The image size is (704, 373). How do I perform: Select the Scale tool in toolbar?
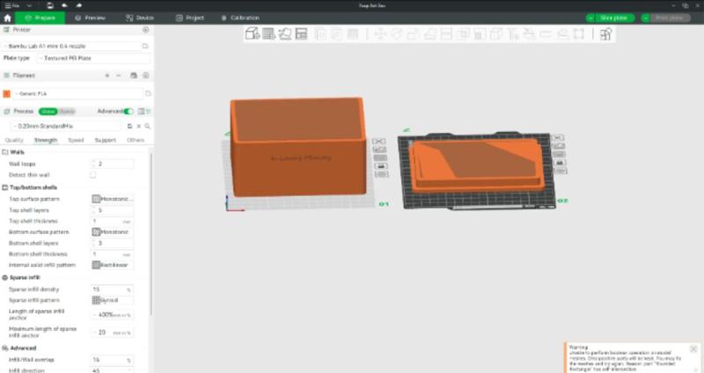coord(413,34)
